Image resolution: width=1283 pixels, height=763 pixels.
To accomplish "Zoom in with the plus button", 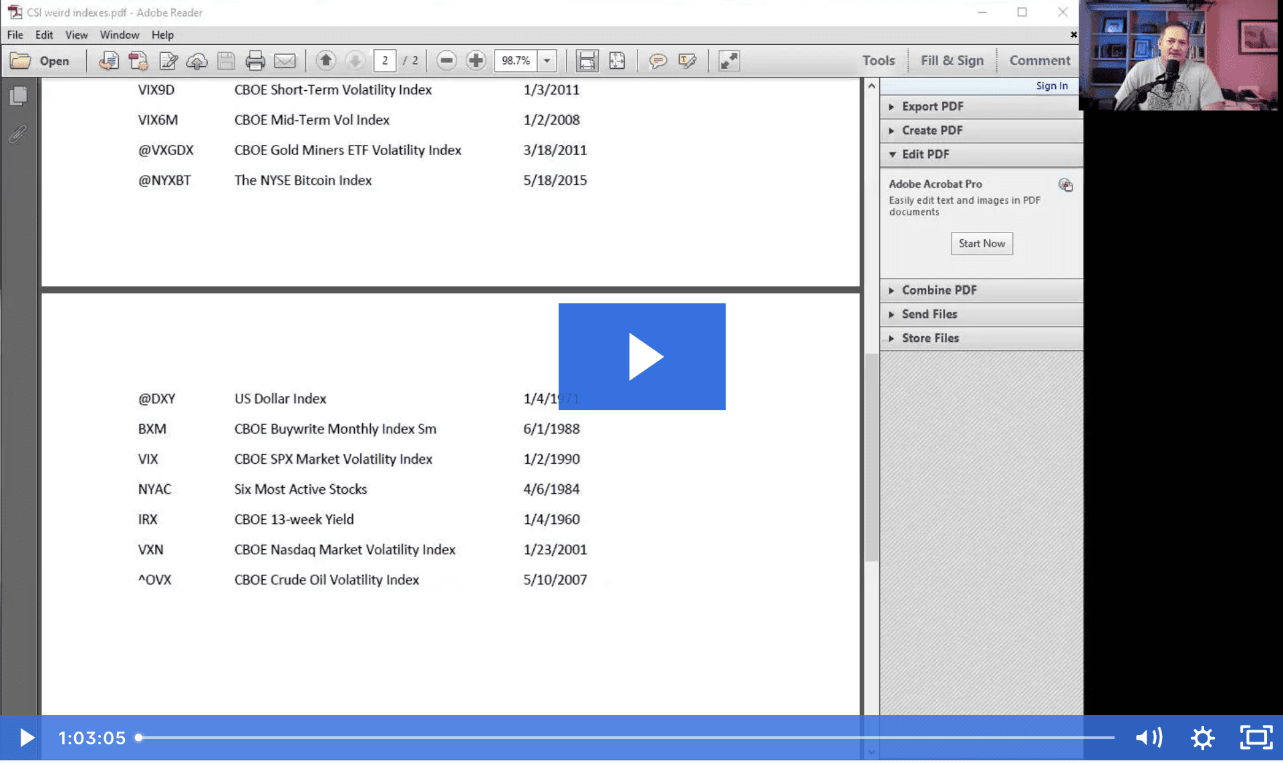I will click(x=476, y=61).
